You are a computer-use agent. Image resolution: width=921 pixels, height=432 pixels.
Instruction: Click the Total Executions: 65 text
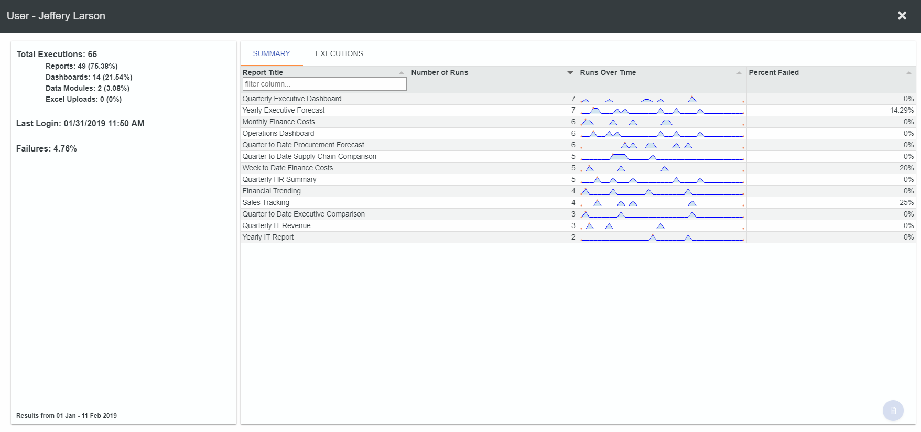[x=57, y=54]
